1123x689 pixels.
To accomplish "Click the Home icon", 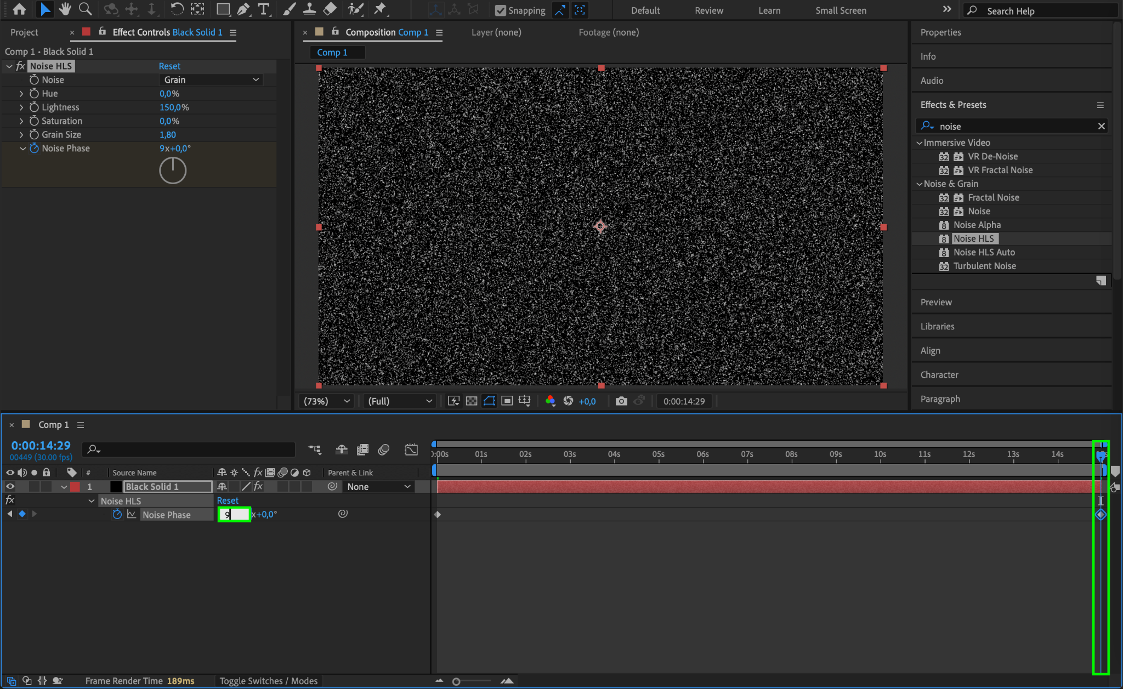I will pyautogui.click(x=19, y=9).
